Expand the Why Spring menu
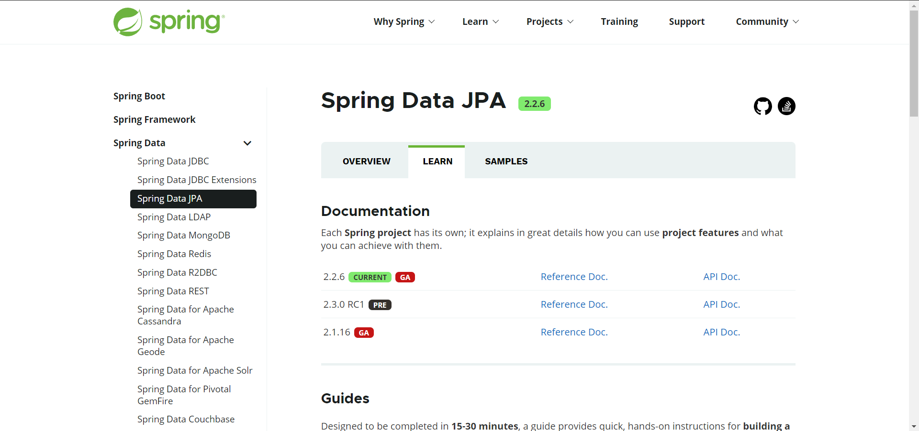 pos(404,22)
